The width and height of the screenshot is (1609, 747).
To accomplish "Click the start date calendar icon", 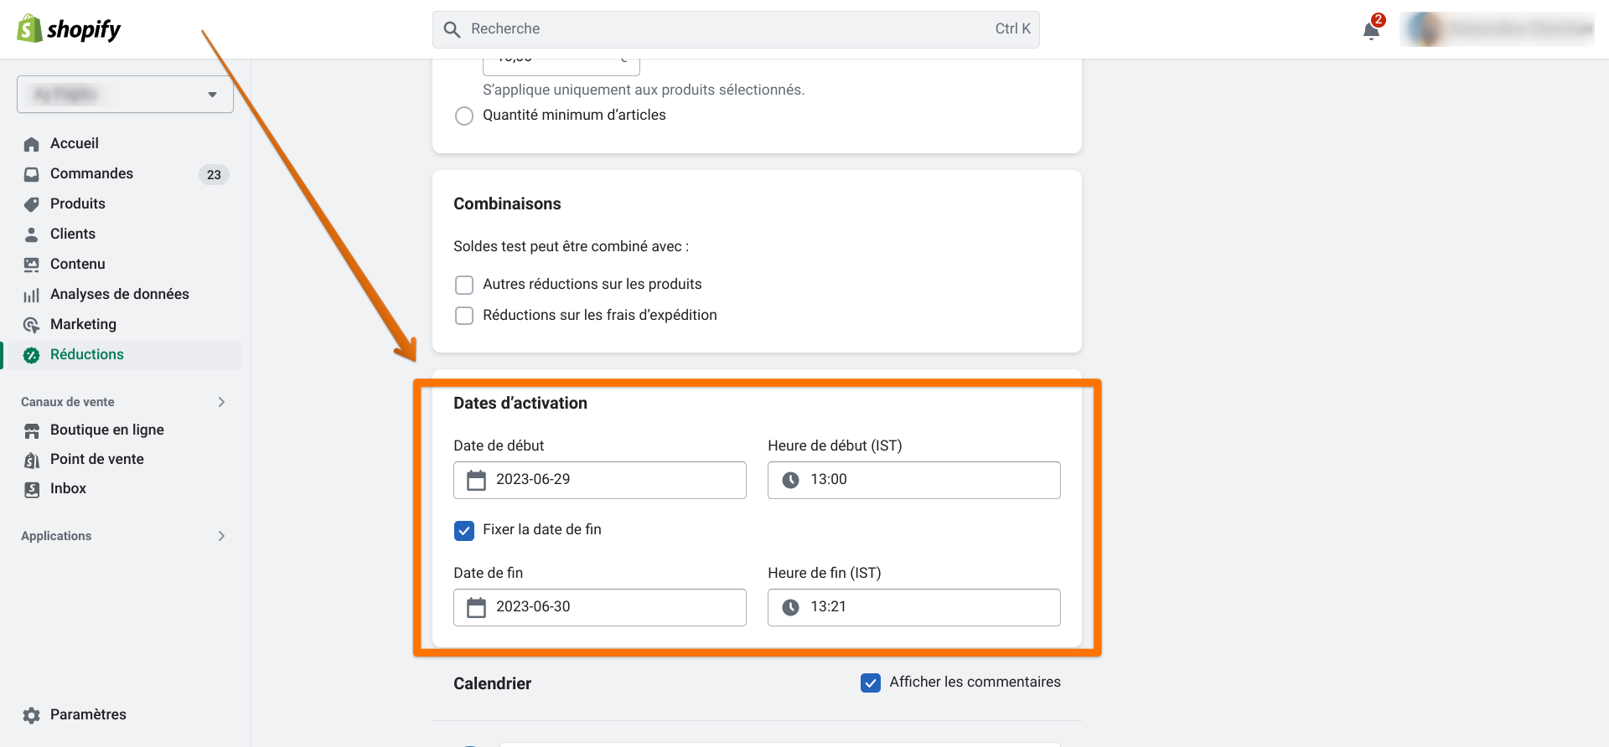I will tap(476, 480).
